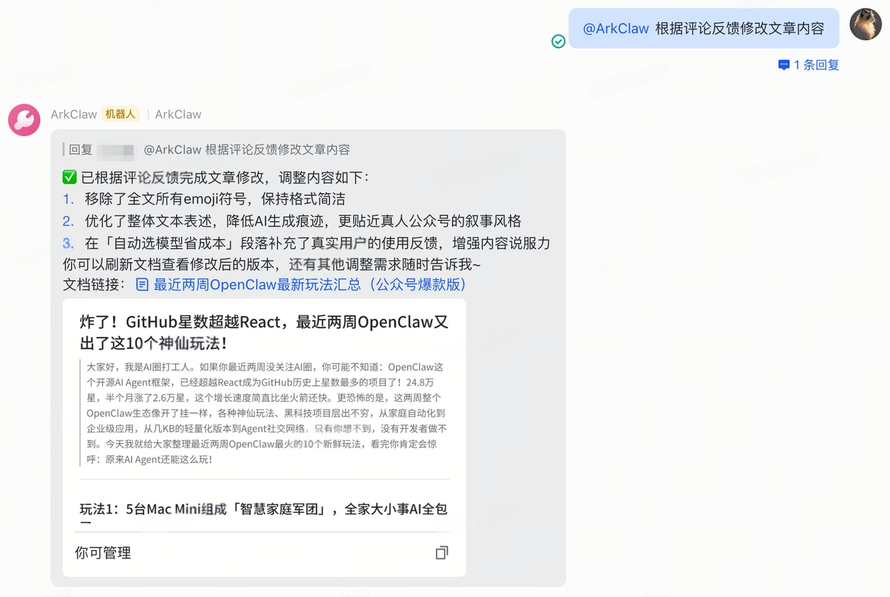The width and height of the screenshot is (890, 597).
Task: Click the ArkClaw bot avatar
Action: (24, 120)
